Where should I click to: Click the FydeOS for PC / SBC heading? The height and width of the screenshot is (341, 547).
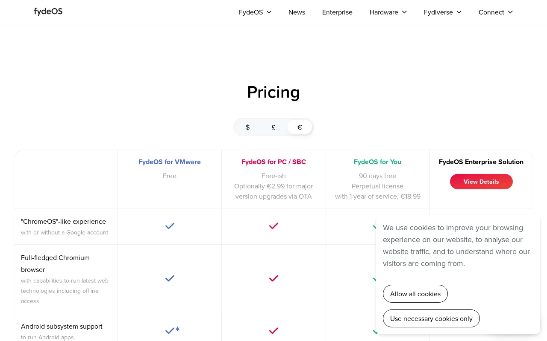coord(273,162)
